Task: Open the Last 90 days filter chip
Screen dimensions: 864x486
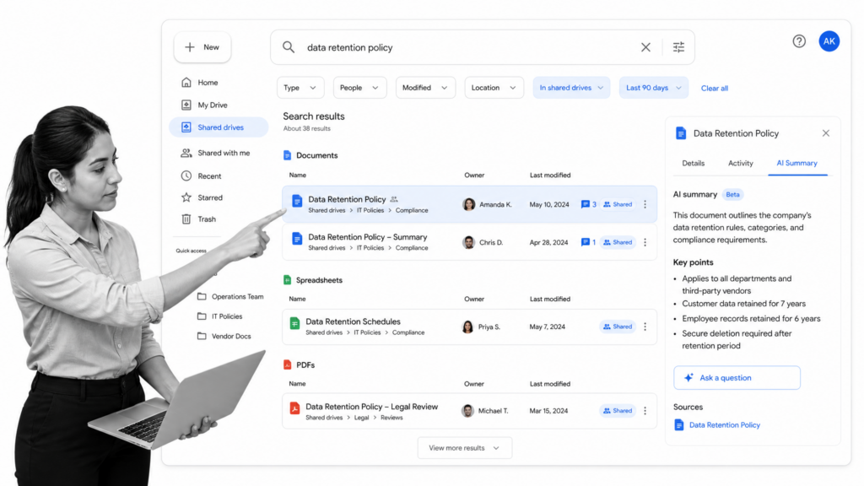Action: tap(654, 88)
